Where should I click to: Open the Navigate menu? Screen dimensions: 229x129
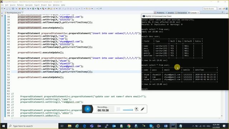29,5
